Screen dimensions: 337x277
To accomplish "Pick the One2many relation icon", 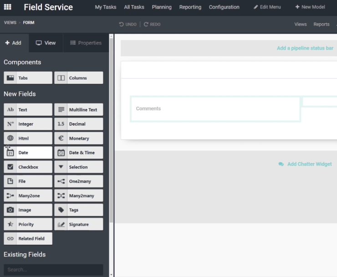I will click(61, 181).
